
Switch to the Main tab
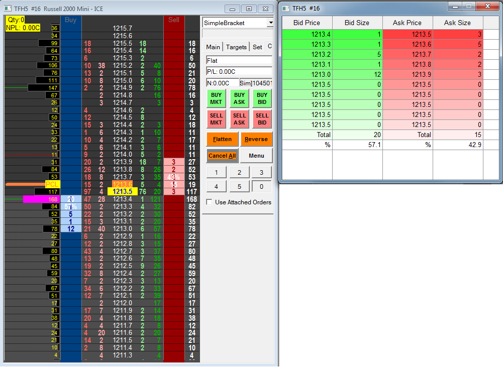pos(213,47)
